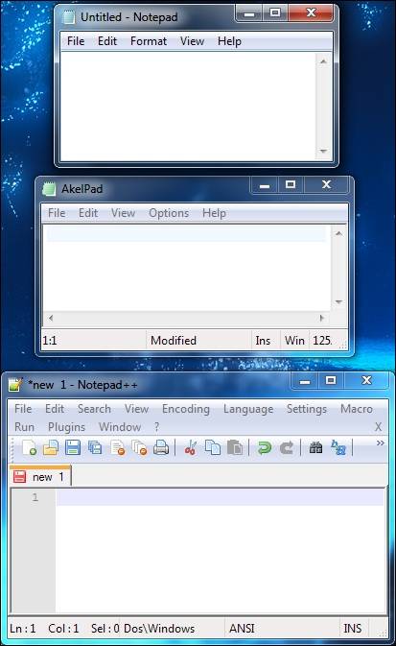Open the Edit menu in Notepad++
The height and width of the screenshot is (646, 396).
[55, 409]
